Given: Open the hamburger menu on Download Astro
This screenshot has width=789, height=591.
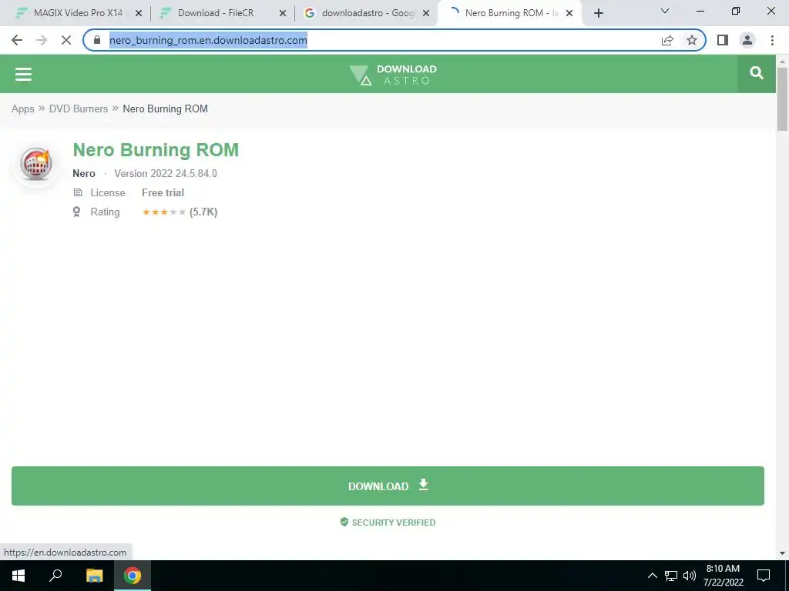Looking at the screenshot, I should (x=23, y=74).
